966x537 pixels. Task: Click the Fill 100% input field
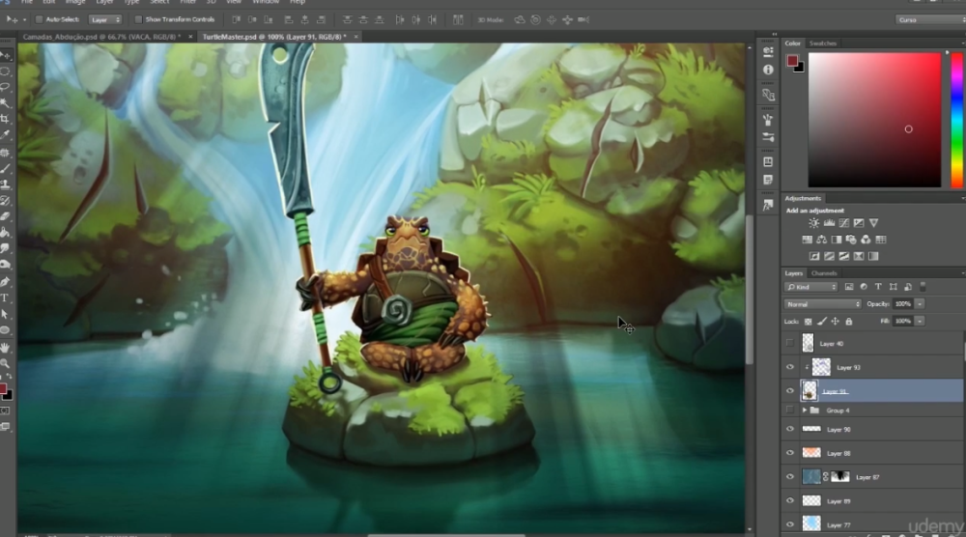[903, 322]
